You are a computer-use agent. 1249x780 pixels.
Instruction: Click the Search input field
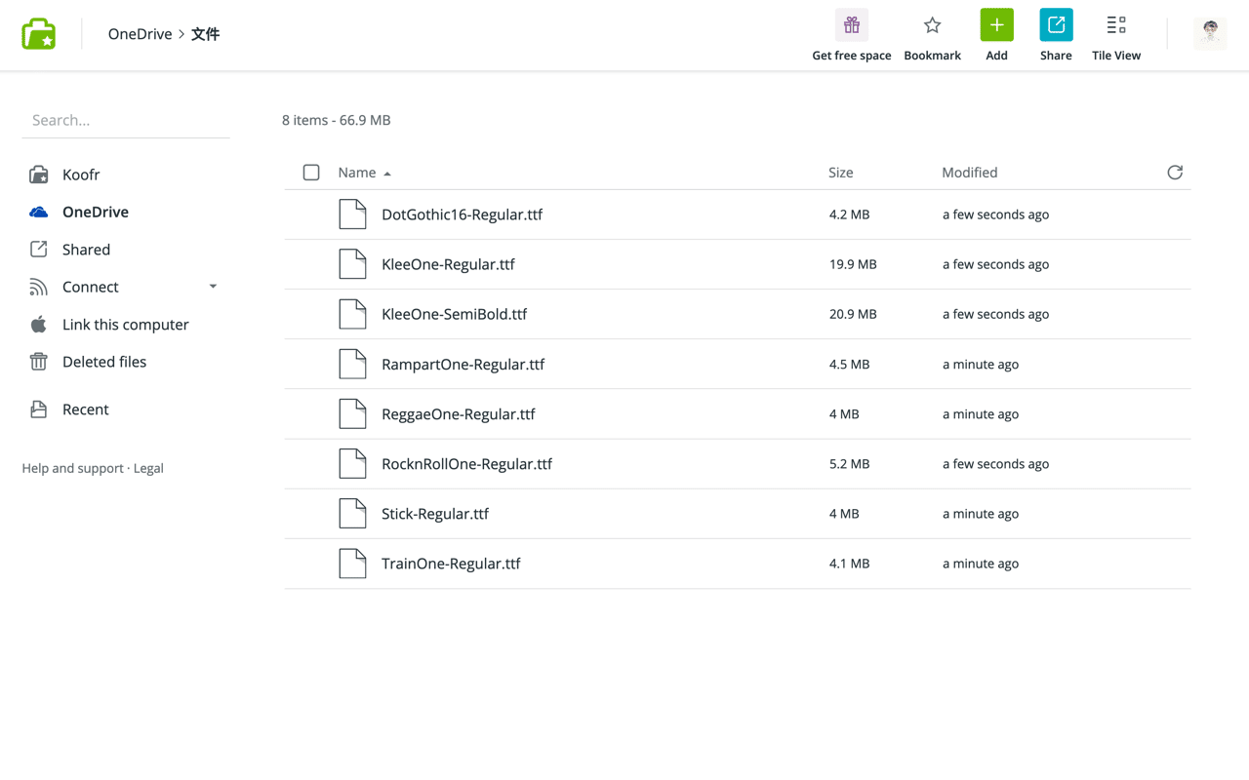(126, 120)
